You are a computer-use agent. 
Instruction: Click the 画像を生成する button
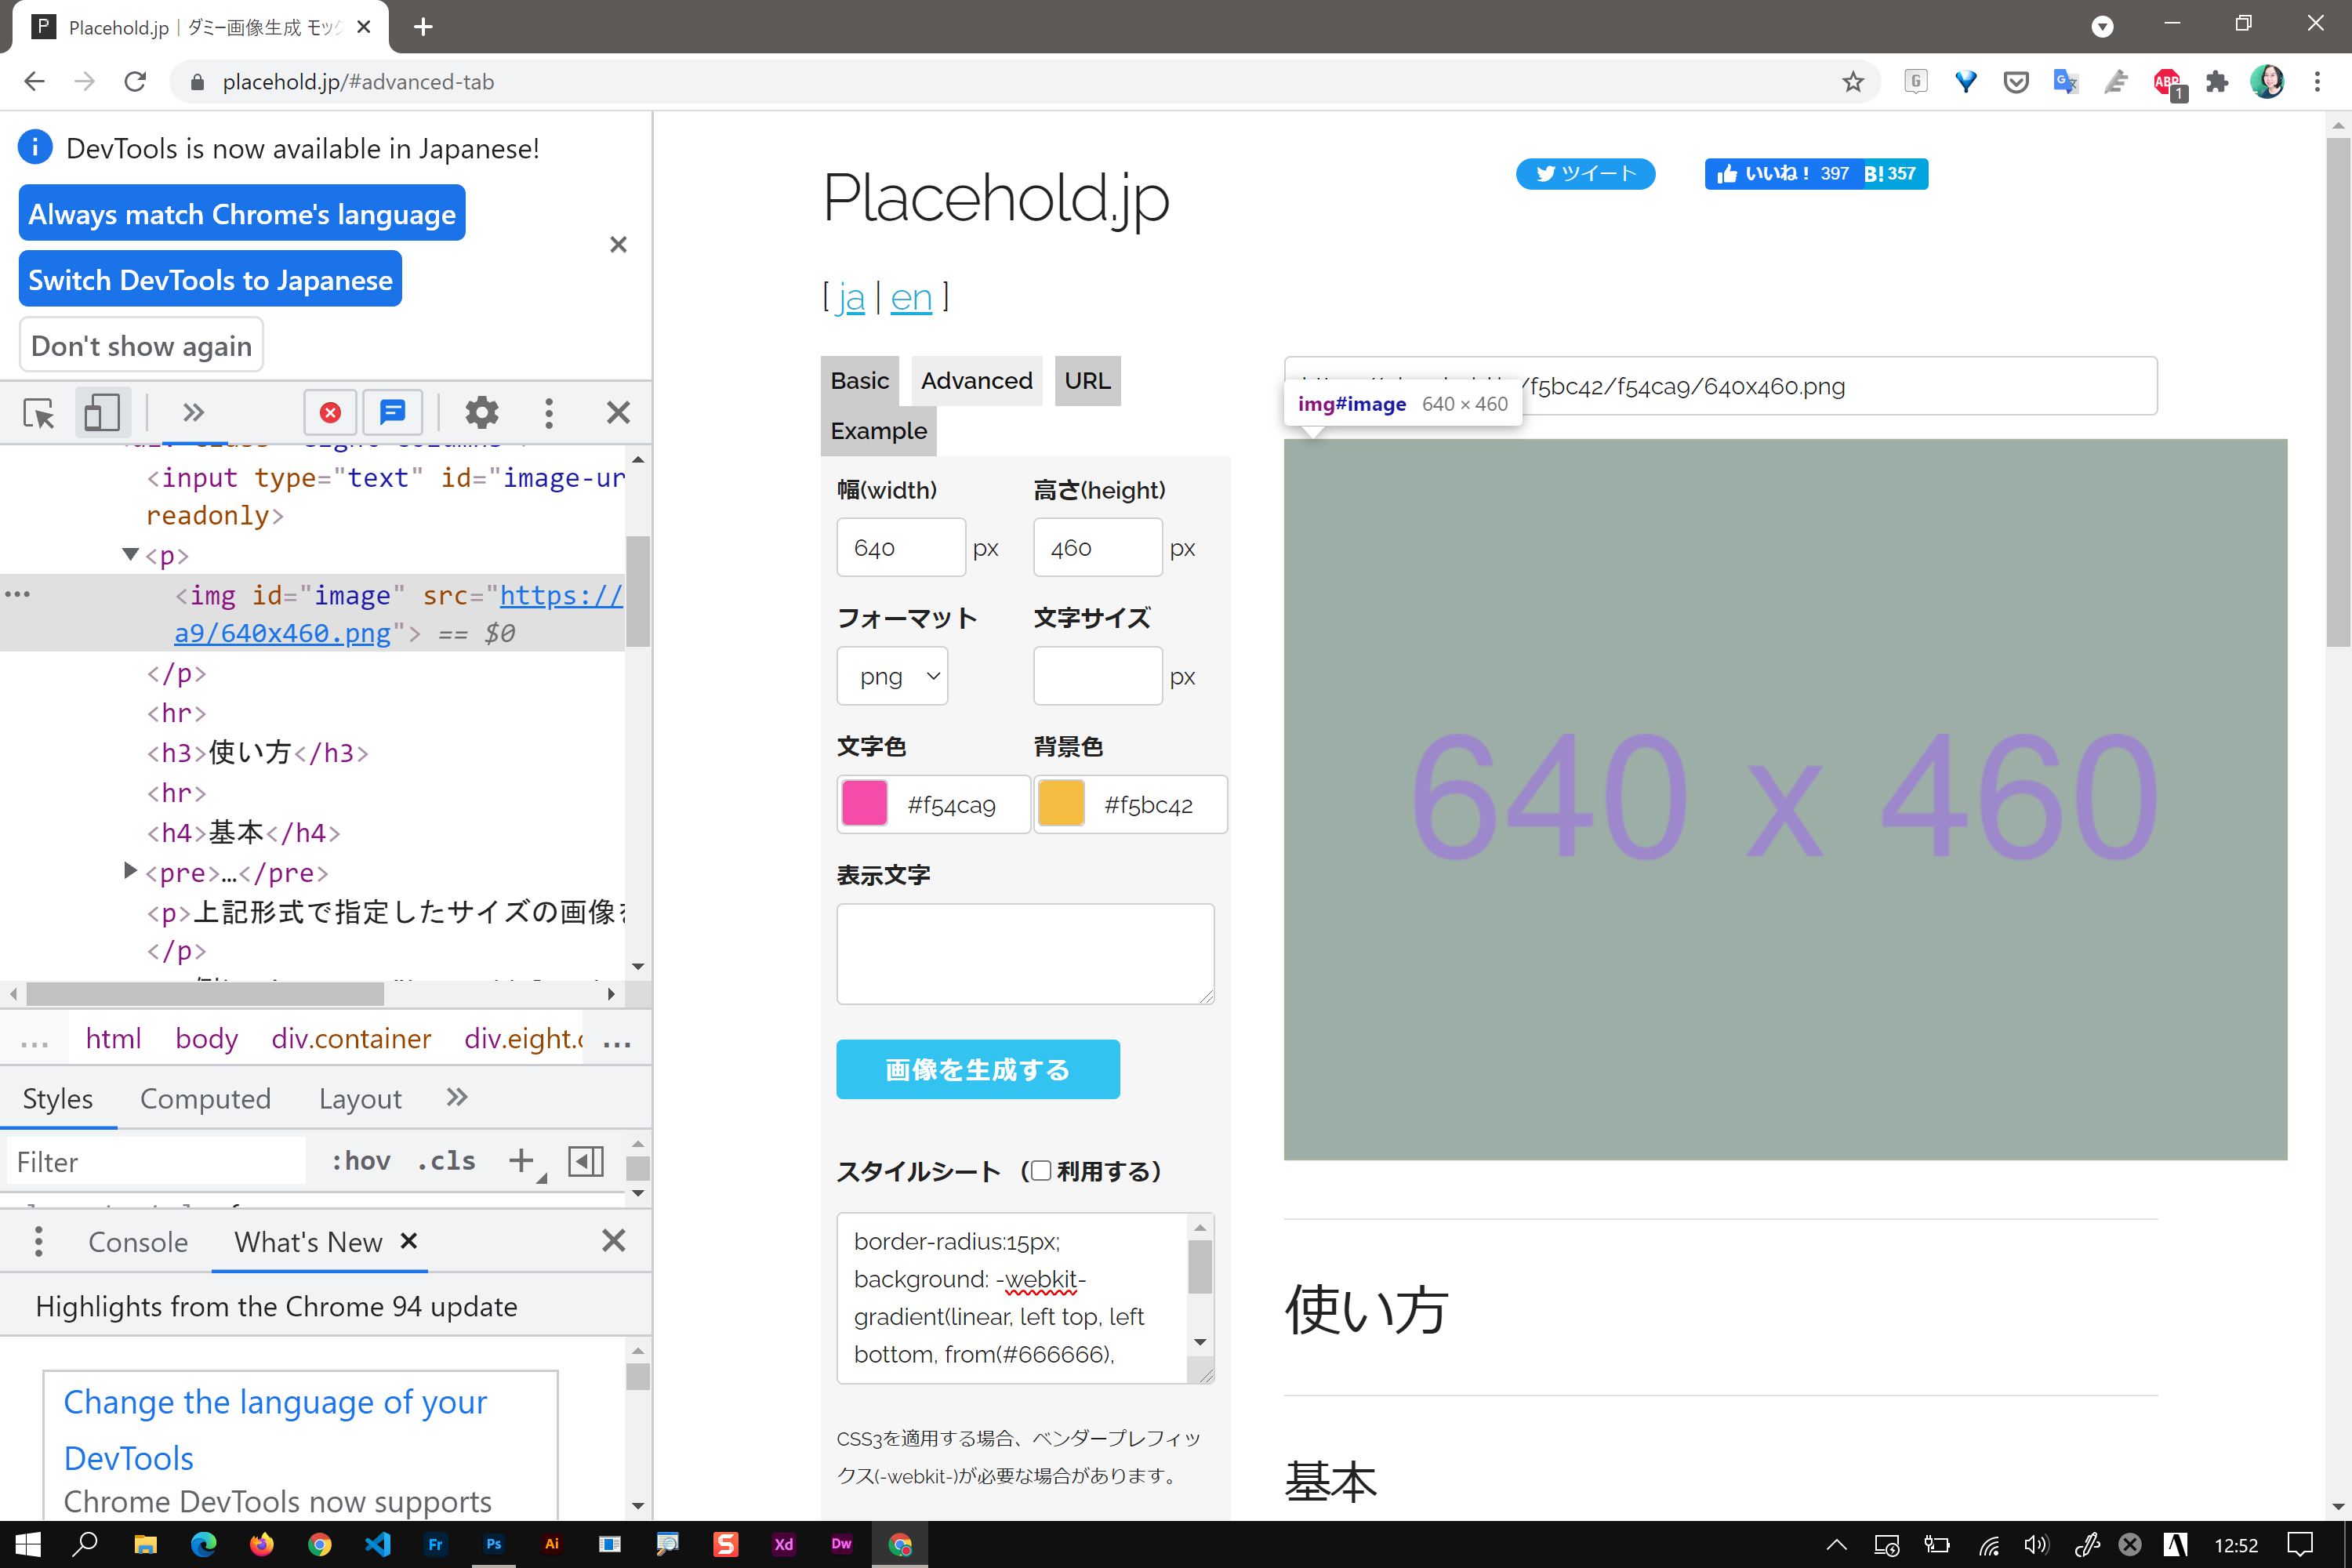977,1069
